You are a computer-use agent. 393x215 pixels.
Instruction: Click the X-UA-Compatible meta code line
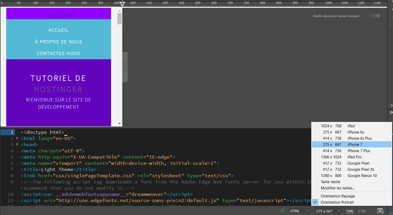pos(98,157)
